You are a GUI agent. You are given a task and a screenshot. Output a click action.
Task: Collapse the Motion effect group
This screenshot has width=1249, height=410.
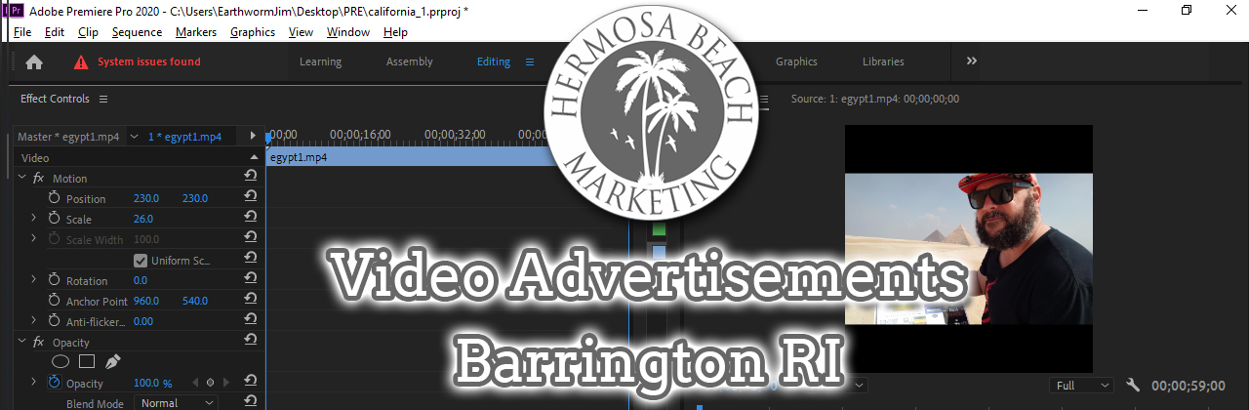point(21,178)
